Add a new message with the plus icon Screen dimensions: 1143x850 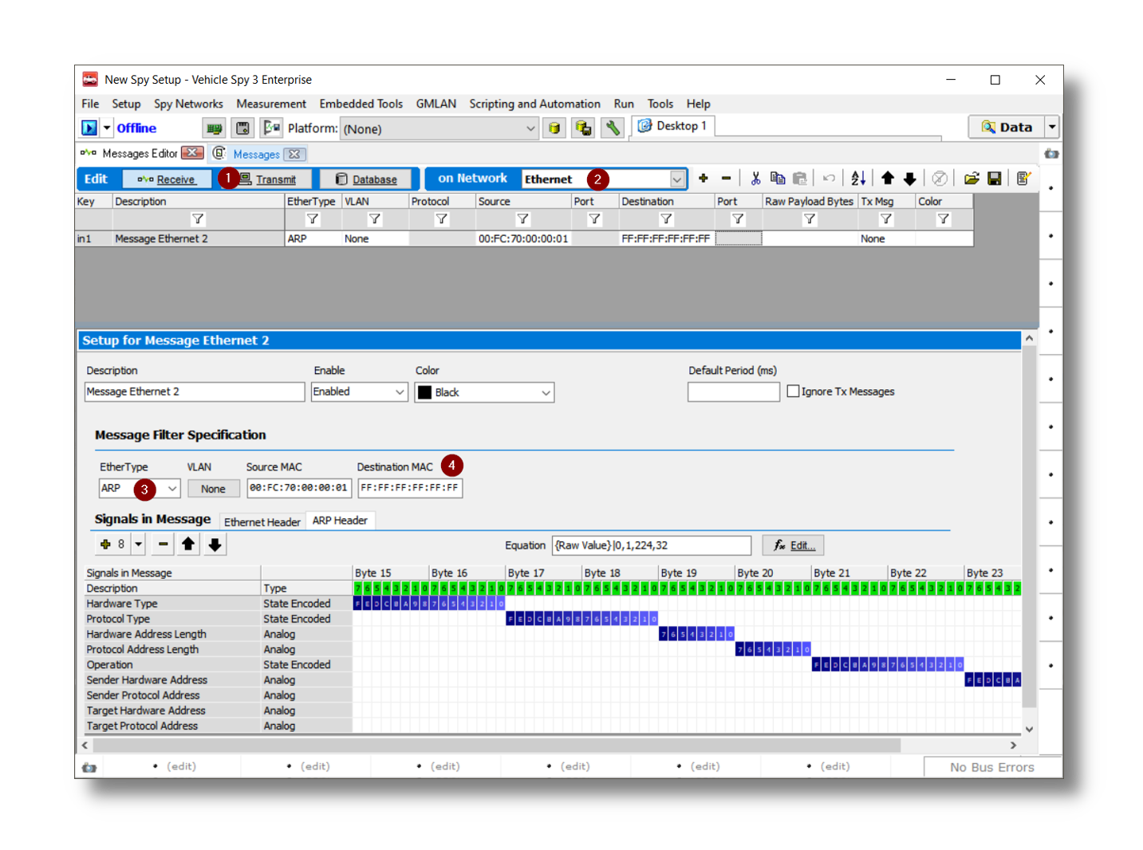703,179
